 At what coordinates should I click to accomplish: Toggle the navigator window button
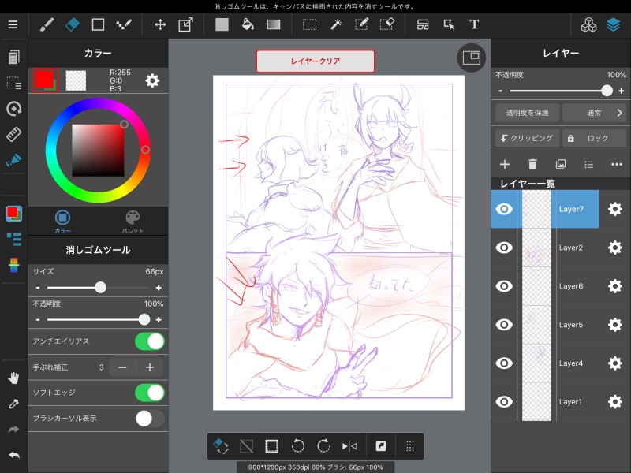pyautogui.click(x=471, y=58)
